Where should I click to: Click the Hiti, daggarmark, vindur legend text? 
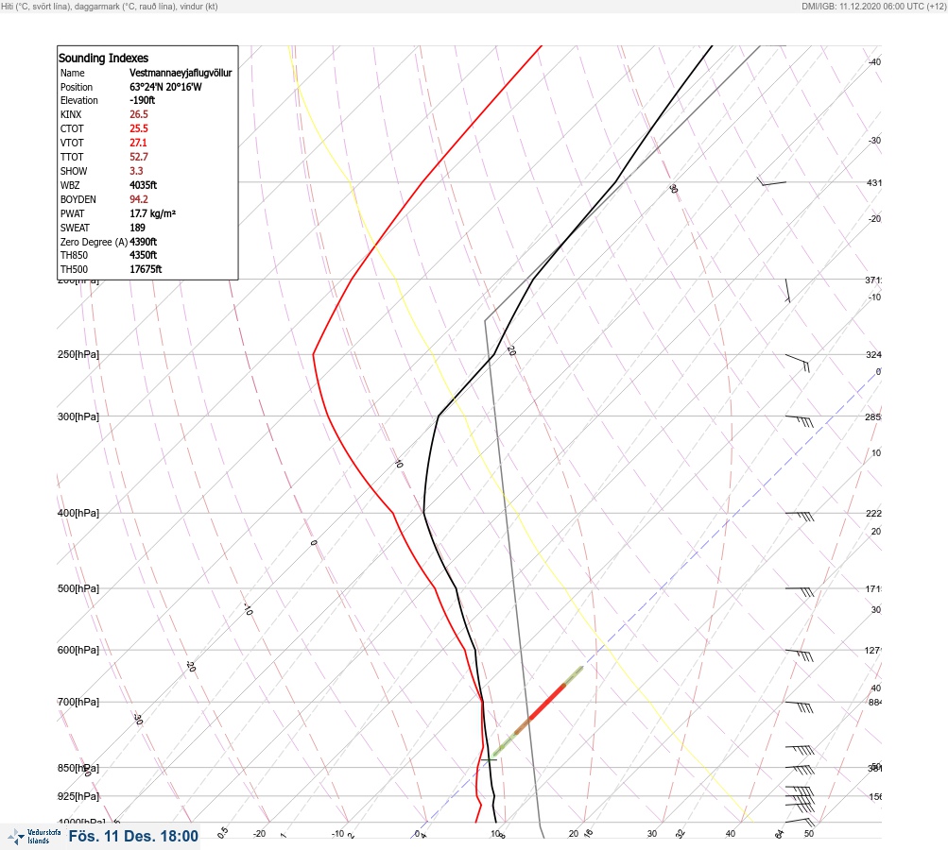110,6
